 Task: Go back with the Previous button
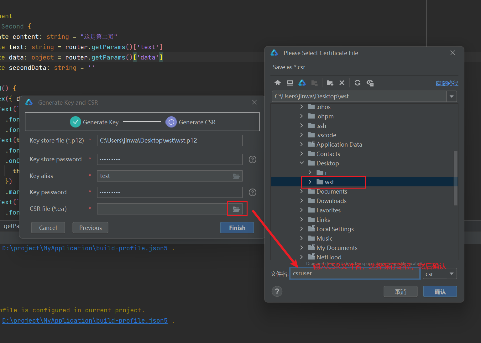point(90,228)
